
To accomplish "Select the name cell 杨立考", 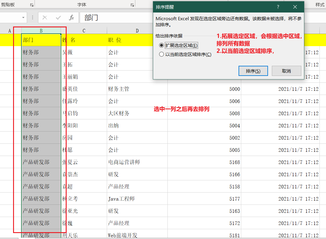I will (x=84, y=199).
